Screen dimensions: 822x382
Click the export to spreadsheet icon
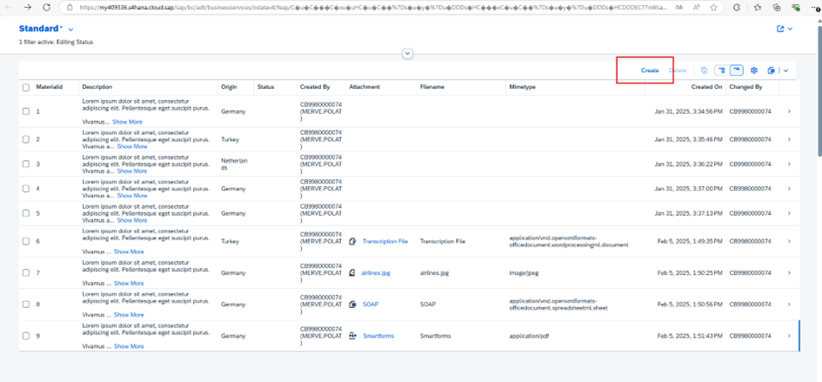click(x=771, y=70)
